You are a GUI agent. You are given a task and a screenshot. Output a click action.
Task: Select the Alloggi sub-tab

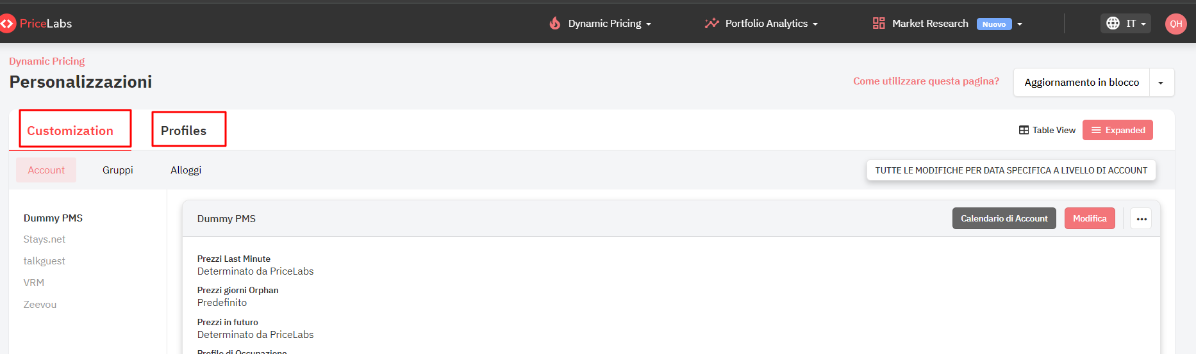pos(186,170)
